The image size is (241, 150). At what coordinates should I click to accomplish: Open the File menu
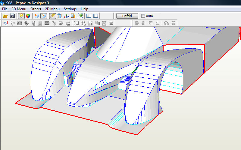tap(5, 9)
